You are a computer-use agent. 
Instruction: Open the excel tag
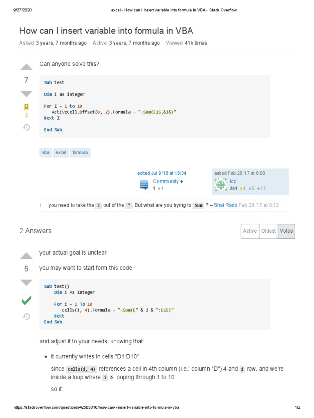tap(61, 153)
